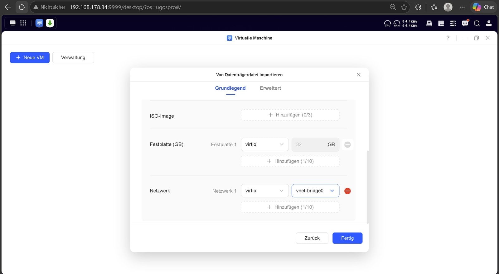Click the Von Datenträgerdatei importieren title
The height and width of the screenshot is (274, 499).
[x=249, y=75]
